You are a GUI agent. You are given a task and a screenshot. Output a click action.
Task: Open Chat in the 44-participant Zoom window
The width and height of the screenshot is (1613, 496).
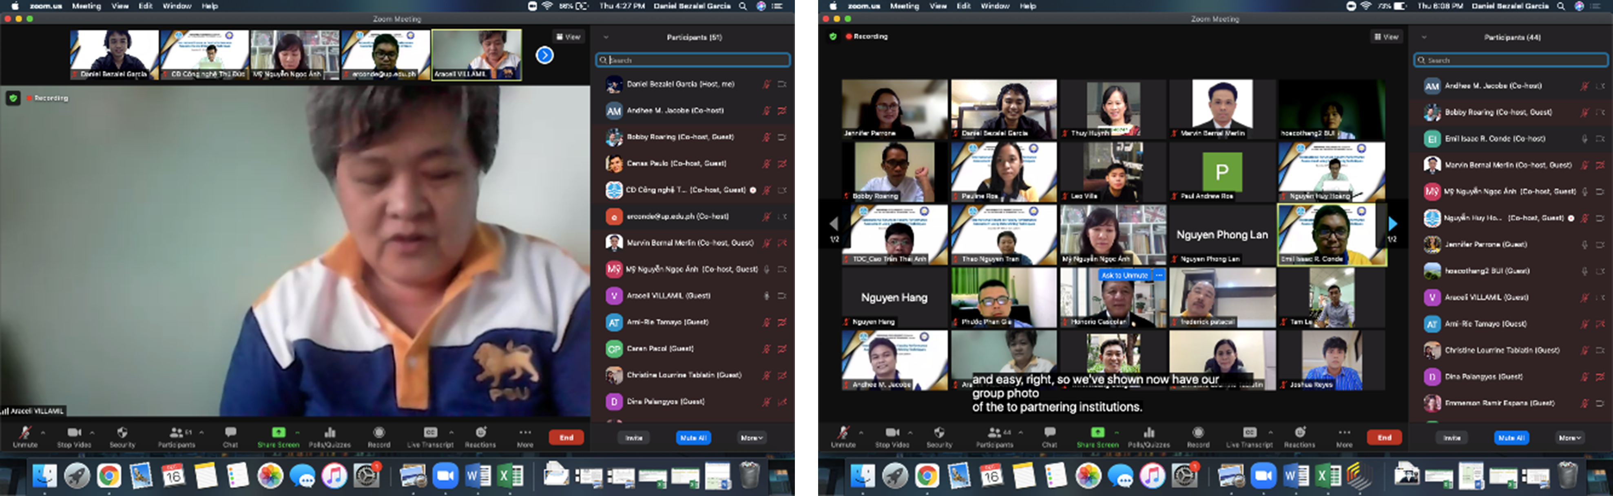tap(1049, 437)
